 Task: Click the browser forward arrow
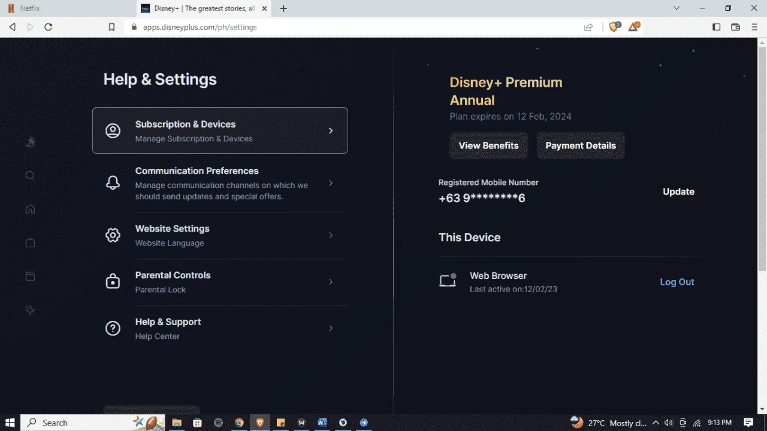pos(31,27)
